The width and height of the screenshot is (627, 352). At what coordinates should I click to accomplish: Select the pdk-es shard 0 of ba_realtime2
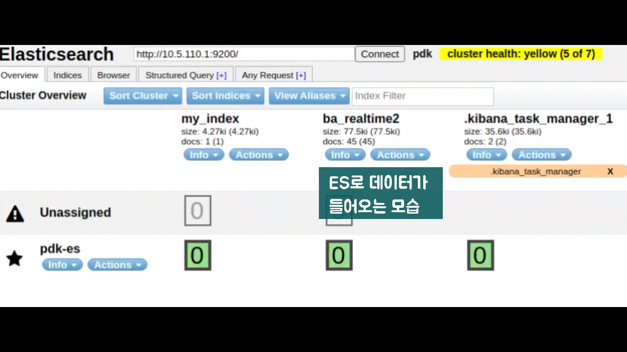[339, 255]
